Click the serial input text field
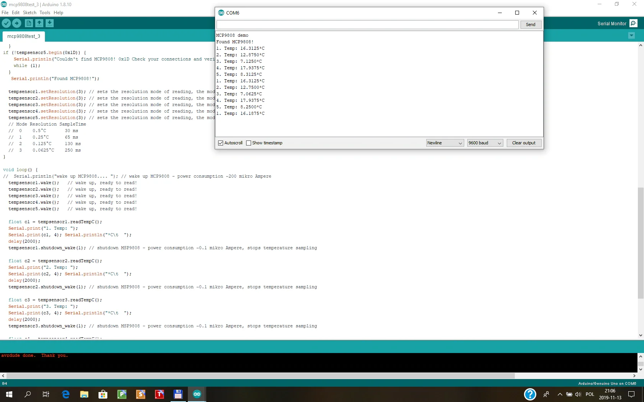Image resolution: width=644 pixels, height=402 pixels. 367,25
